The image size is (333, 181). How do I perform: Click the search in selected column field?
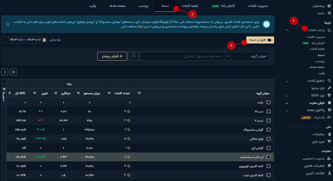pyautogui.click(x=182, y=56)
